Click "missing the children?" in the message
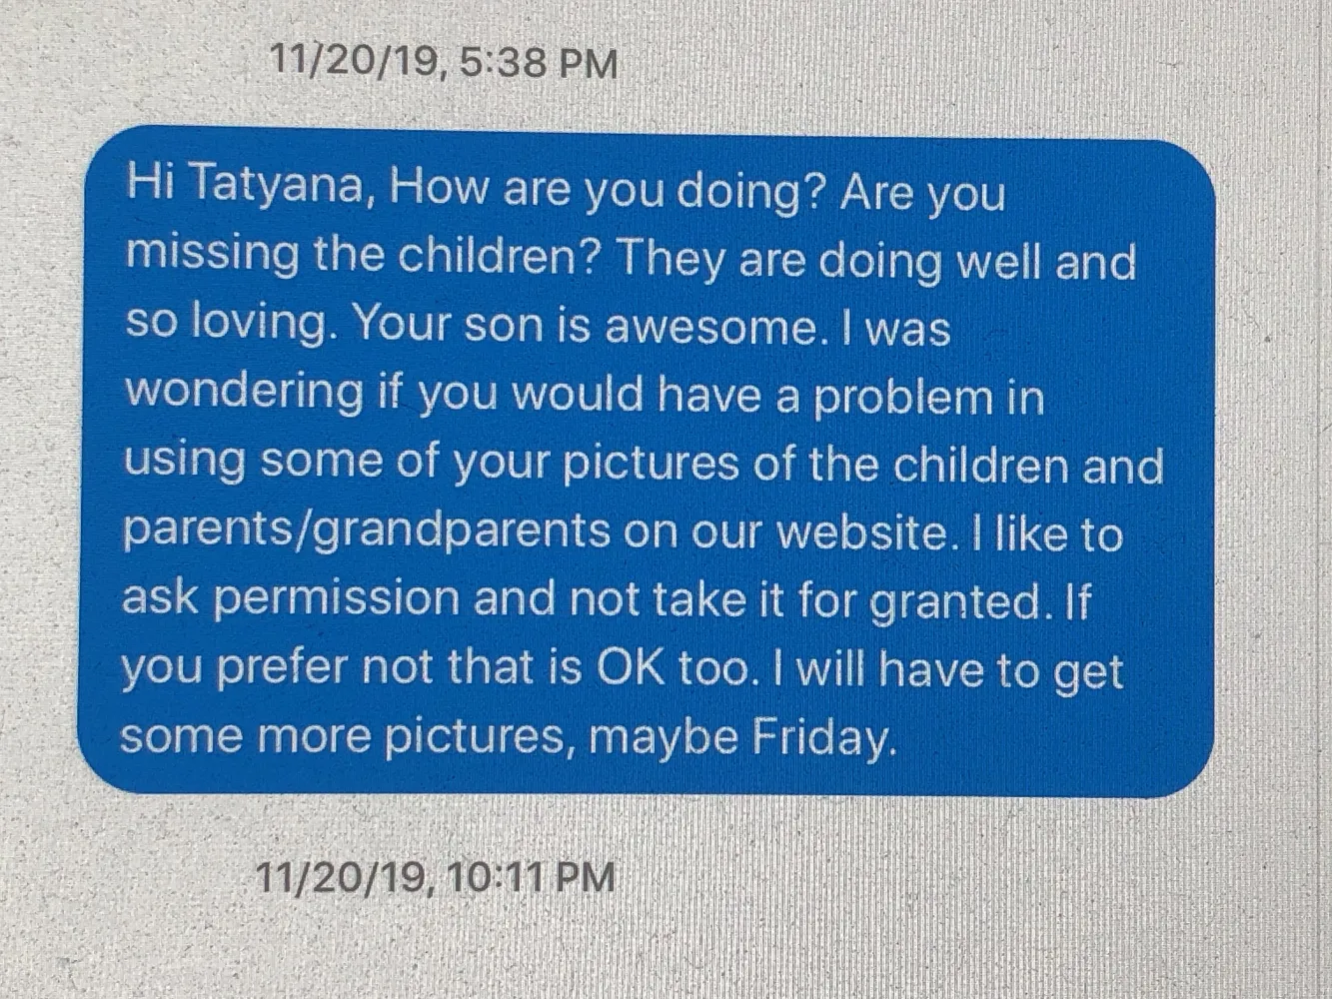1332x999 pixels. click(362, 255)
